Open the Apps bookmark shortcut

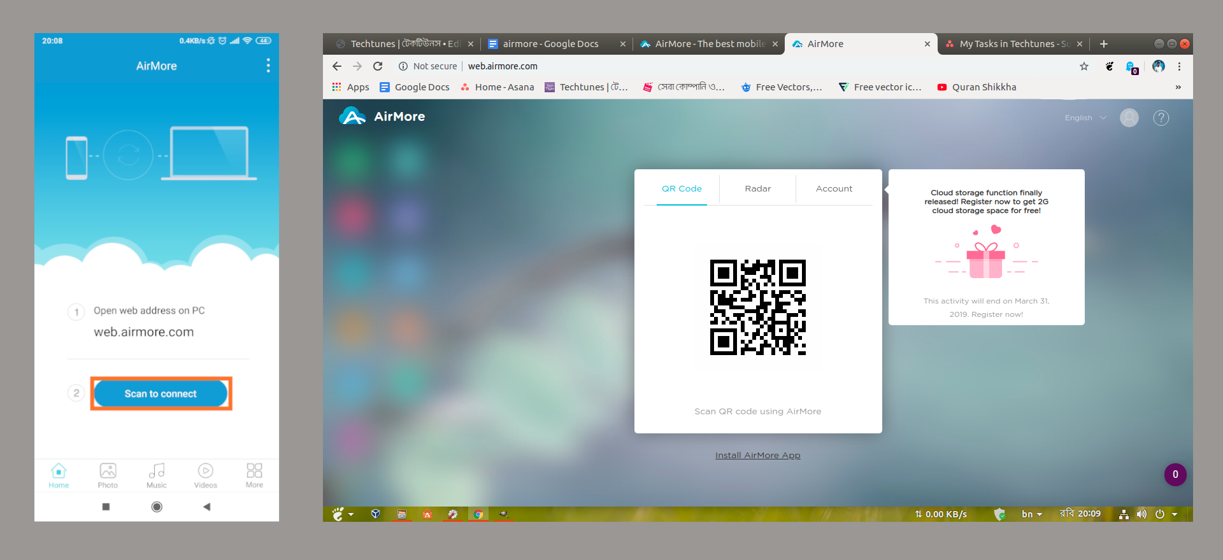(x=350, y=87)
